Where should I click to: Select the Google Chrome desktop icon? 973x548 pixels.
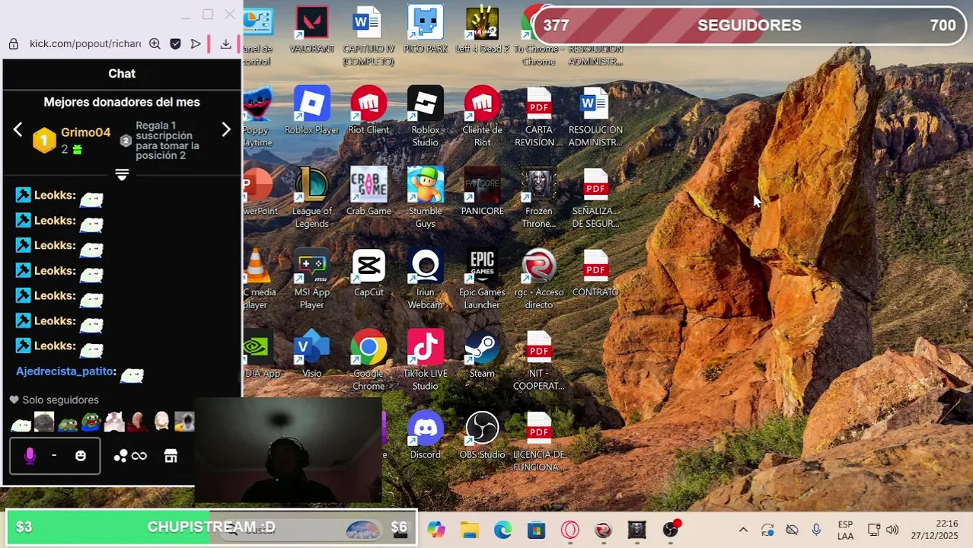click(368, 361)
